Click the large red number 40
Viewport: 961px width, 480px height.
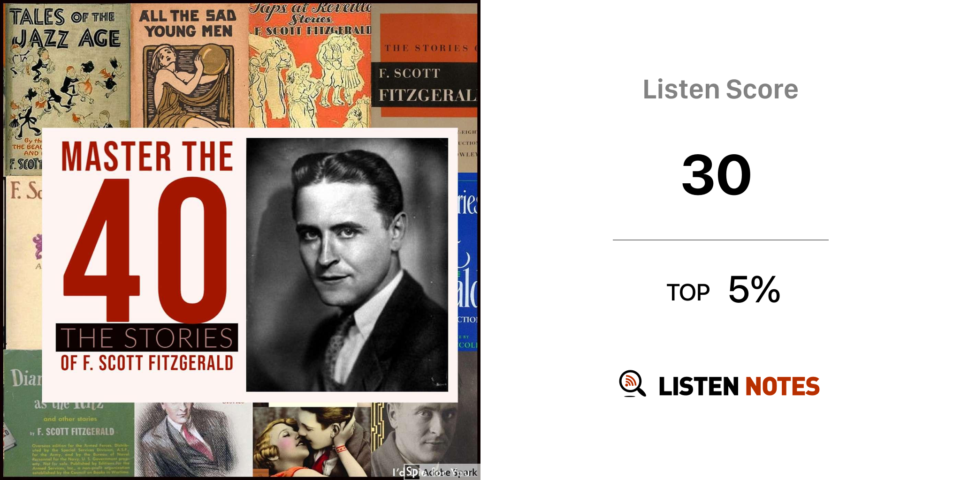[145, 250]
